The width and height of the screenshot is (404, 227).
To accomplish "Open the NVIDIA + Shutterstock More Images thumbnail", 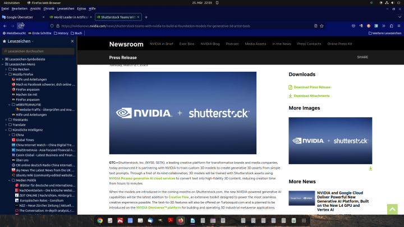I will pos(330,141).
